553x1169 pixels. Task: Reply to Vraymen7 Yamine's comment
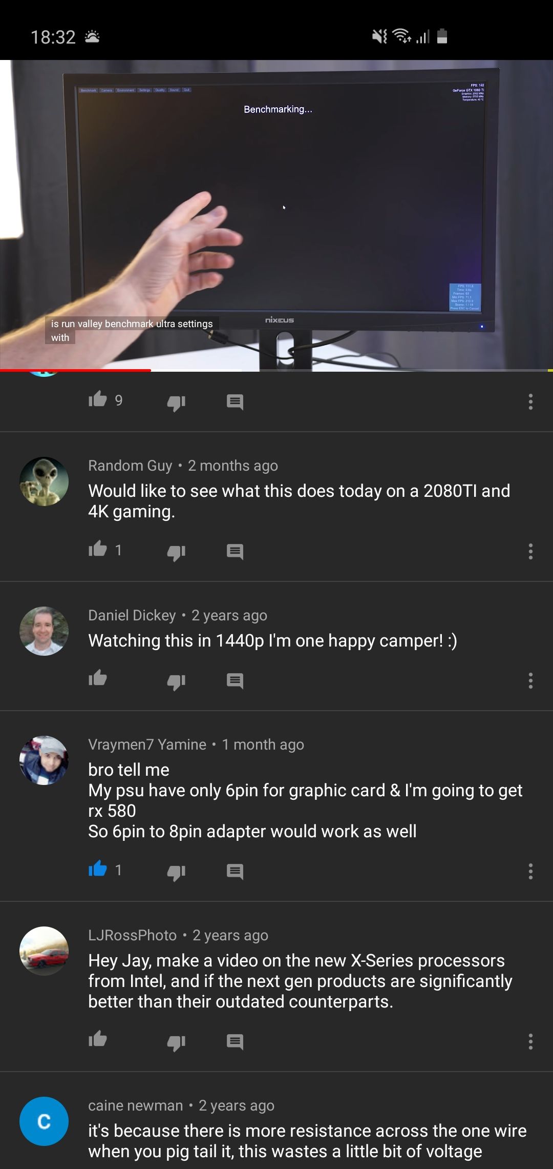(x=235, y=872)
